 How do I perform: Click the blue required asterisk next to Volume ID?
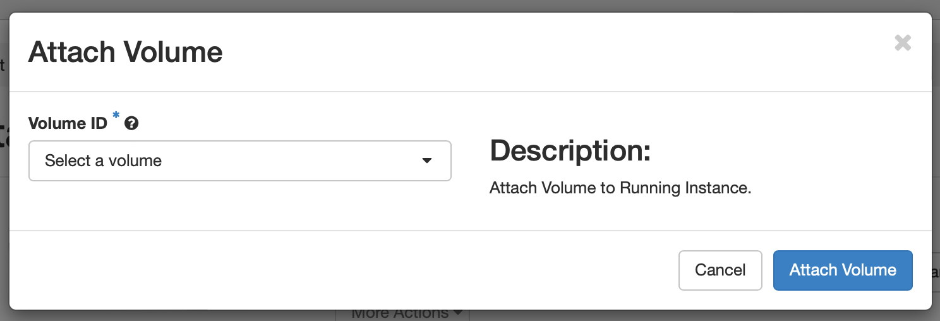pos(116,116)
